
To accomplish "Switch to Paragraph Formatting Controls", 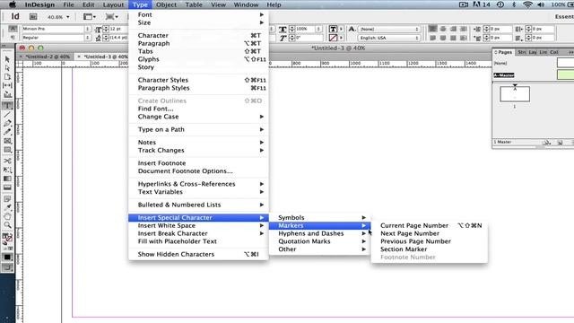I will pos(13,38).
